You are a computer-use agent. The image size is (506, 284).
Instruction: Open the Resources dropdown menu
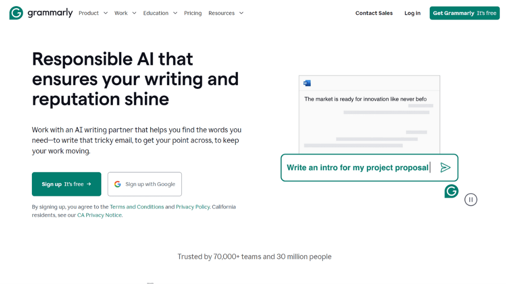(x=226, y=13)
